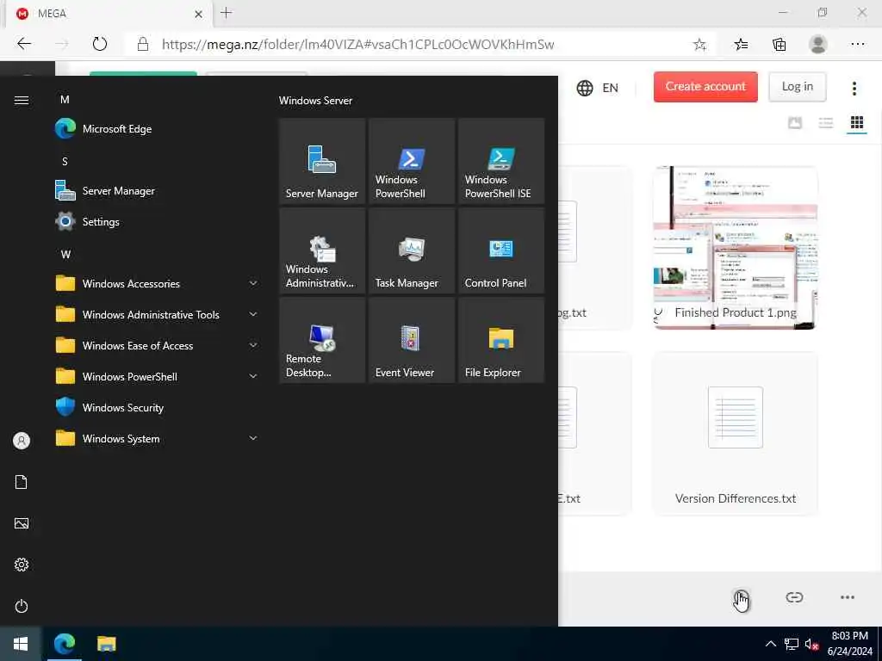
Task: Click the letter M header in app list
Action: [x=65, y=100]
